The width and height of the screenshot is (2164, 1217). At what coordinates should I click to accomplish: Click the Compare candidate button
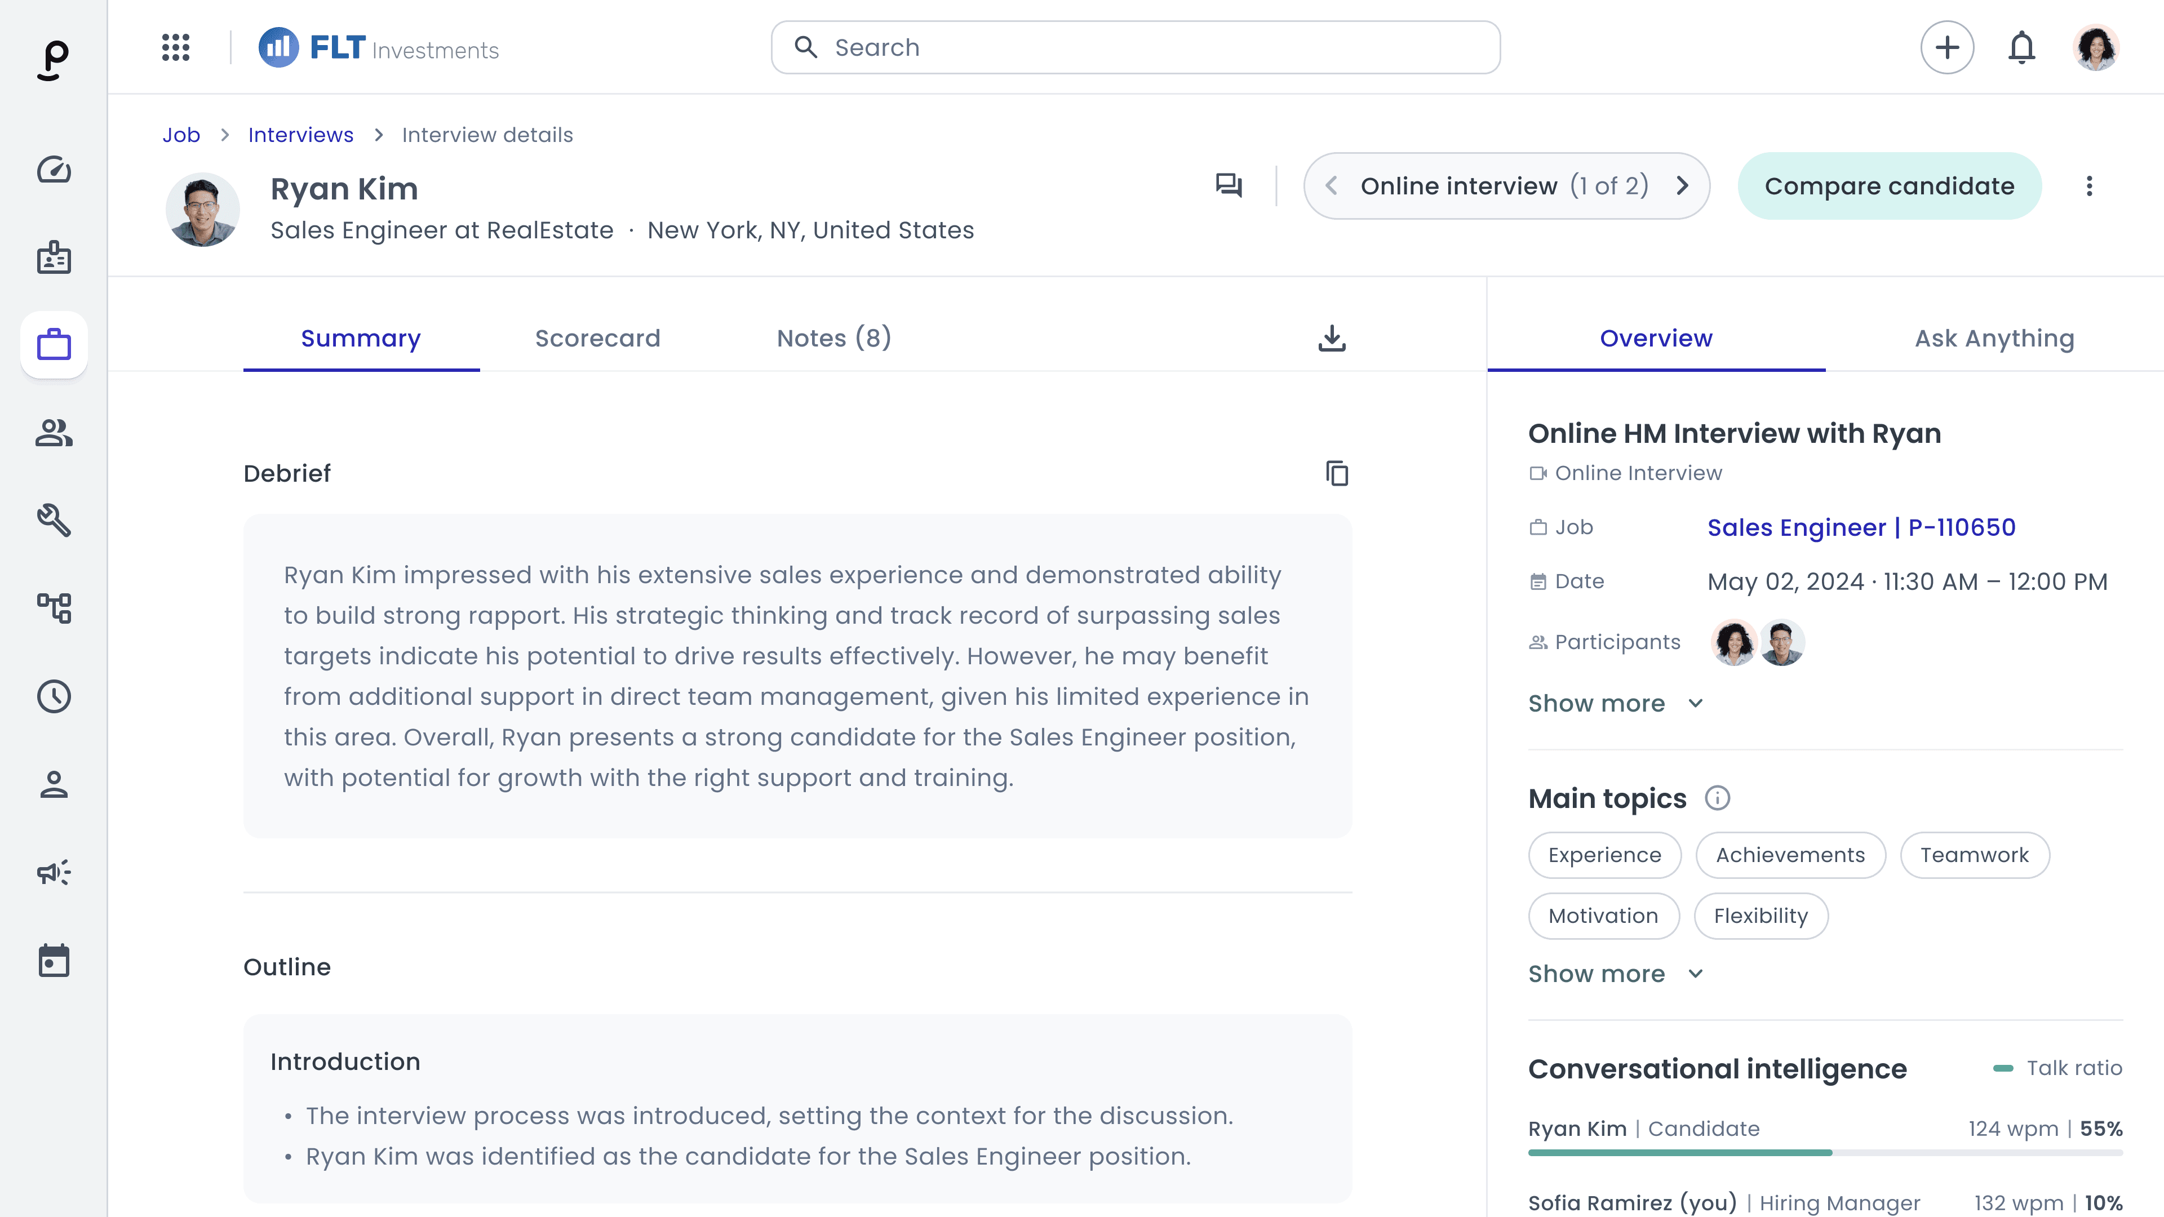[1888, 185]
